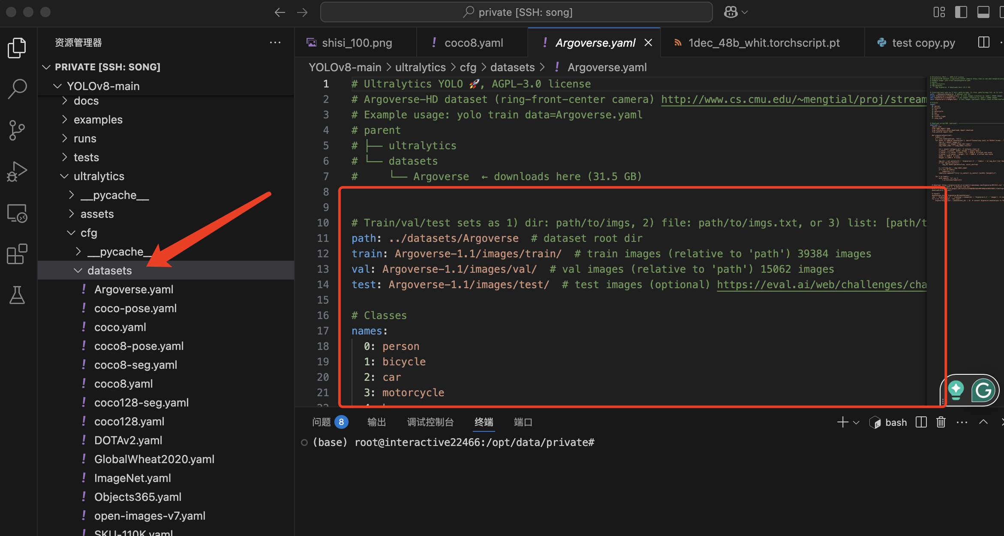This screenshot has width=1004, height=536.
Task: Switch to the coco8.yaml tab
Action: click(x=473, y=43)
